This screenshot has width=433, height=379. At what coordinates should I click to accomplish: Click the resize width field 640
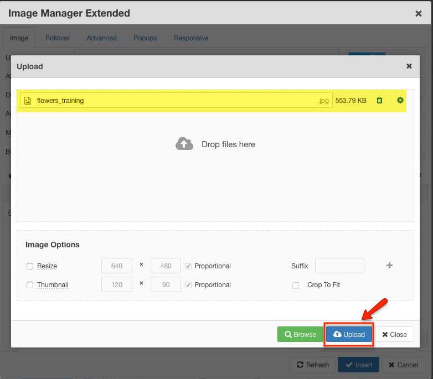tap(117, 266)
